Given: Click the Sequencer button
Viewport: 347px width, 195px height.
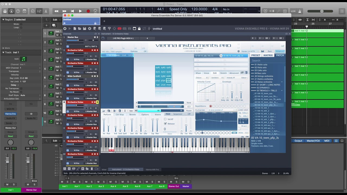Looking at the screenshot, I should pyautogui.click(x=178, y=114).
